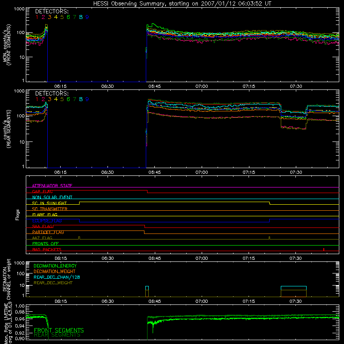
Task: Click detector 6 legend number in front segments plot
Action: [x=68, y=17]
